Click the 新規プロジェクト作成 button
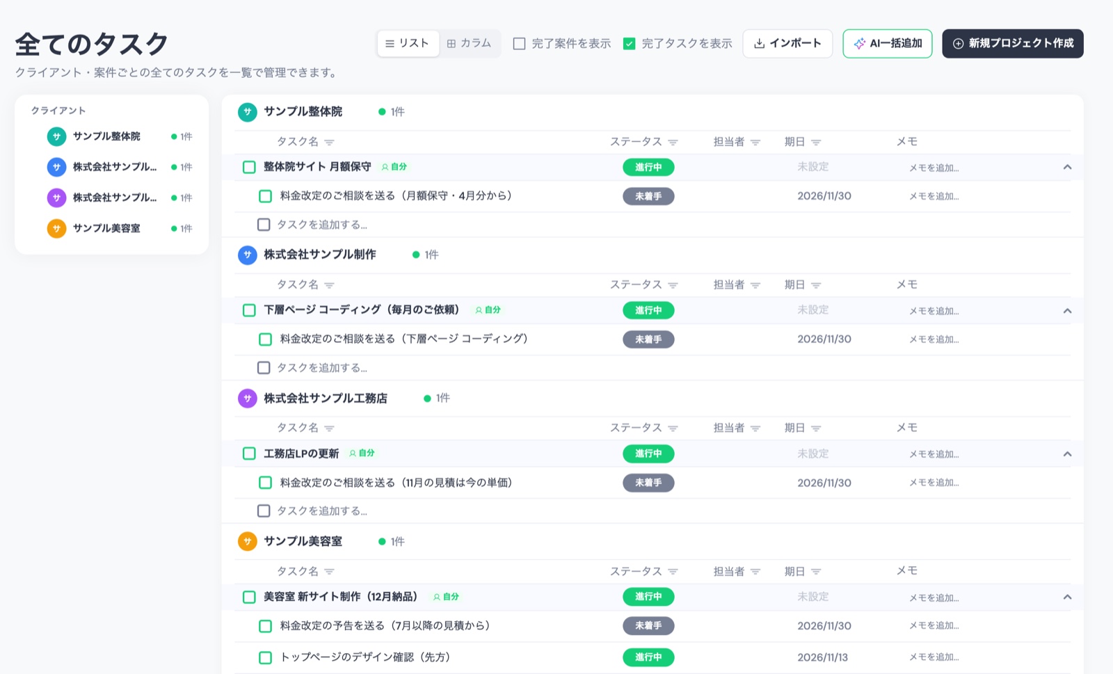This screenshot has width=1113, height=674. point(1013,44)
